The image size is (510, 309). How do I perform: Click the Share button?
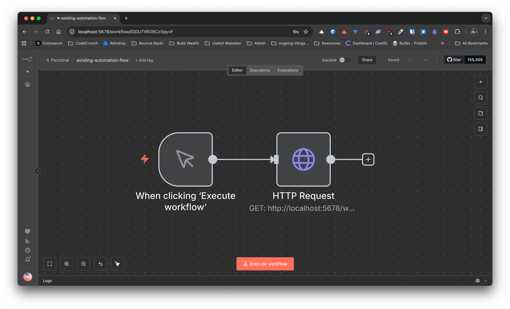[367, 60]
